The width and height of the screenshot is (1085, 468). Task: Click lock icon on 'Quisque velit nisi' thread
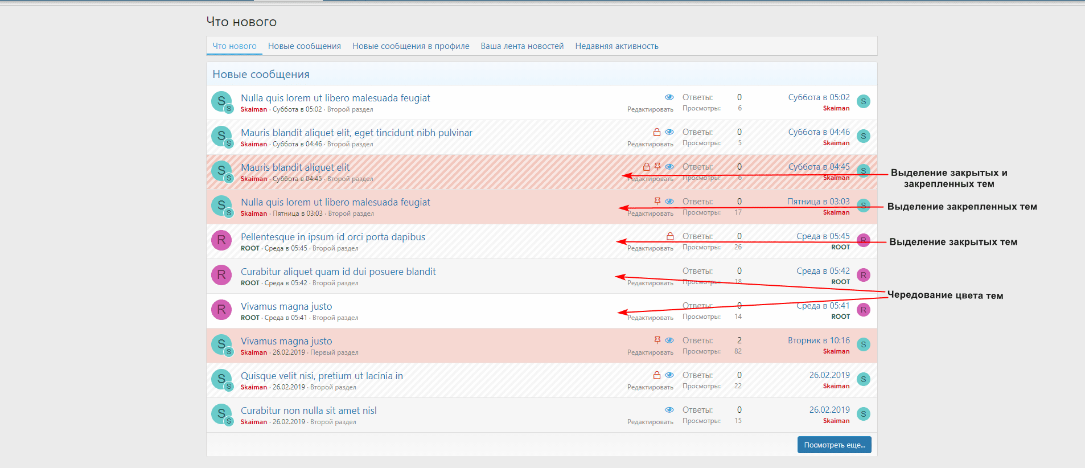[x=657, y=375]
